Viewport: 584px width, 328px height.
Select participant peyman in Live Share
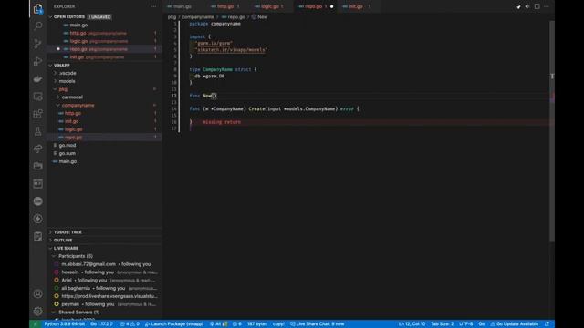pos(104,304)
